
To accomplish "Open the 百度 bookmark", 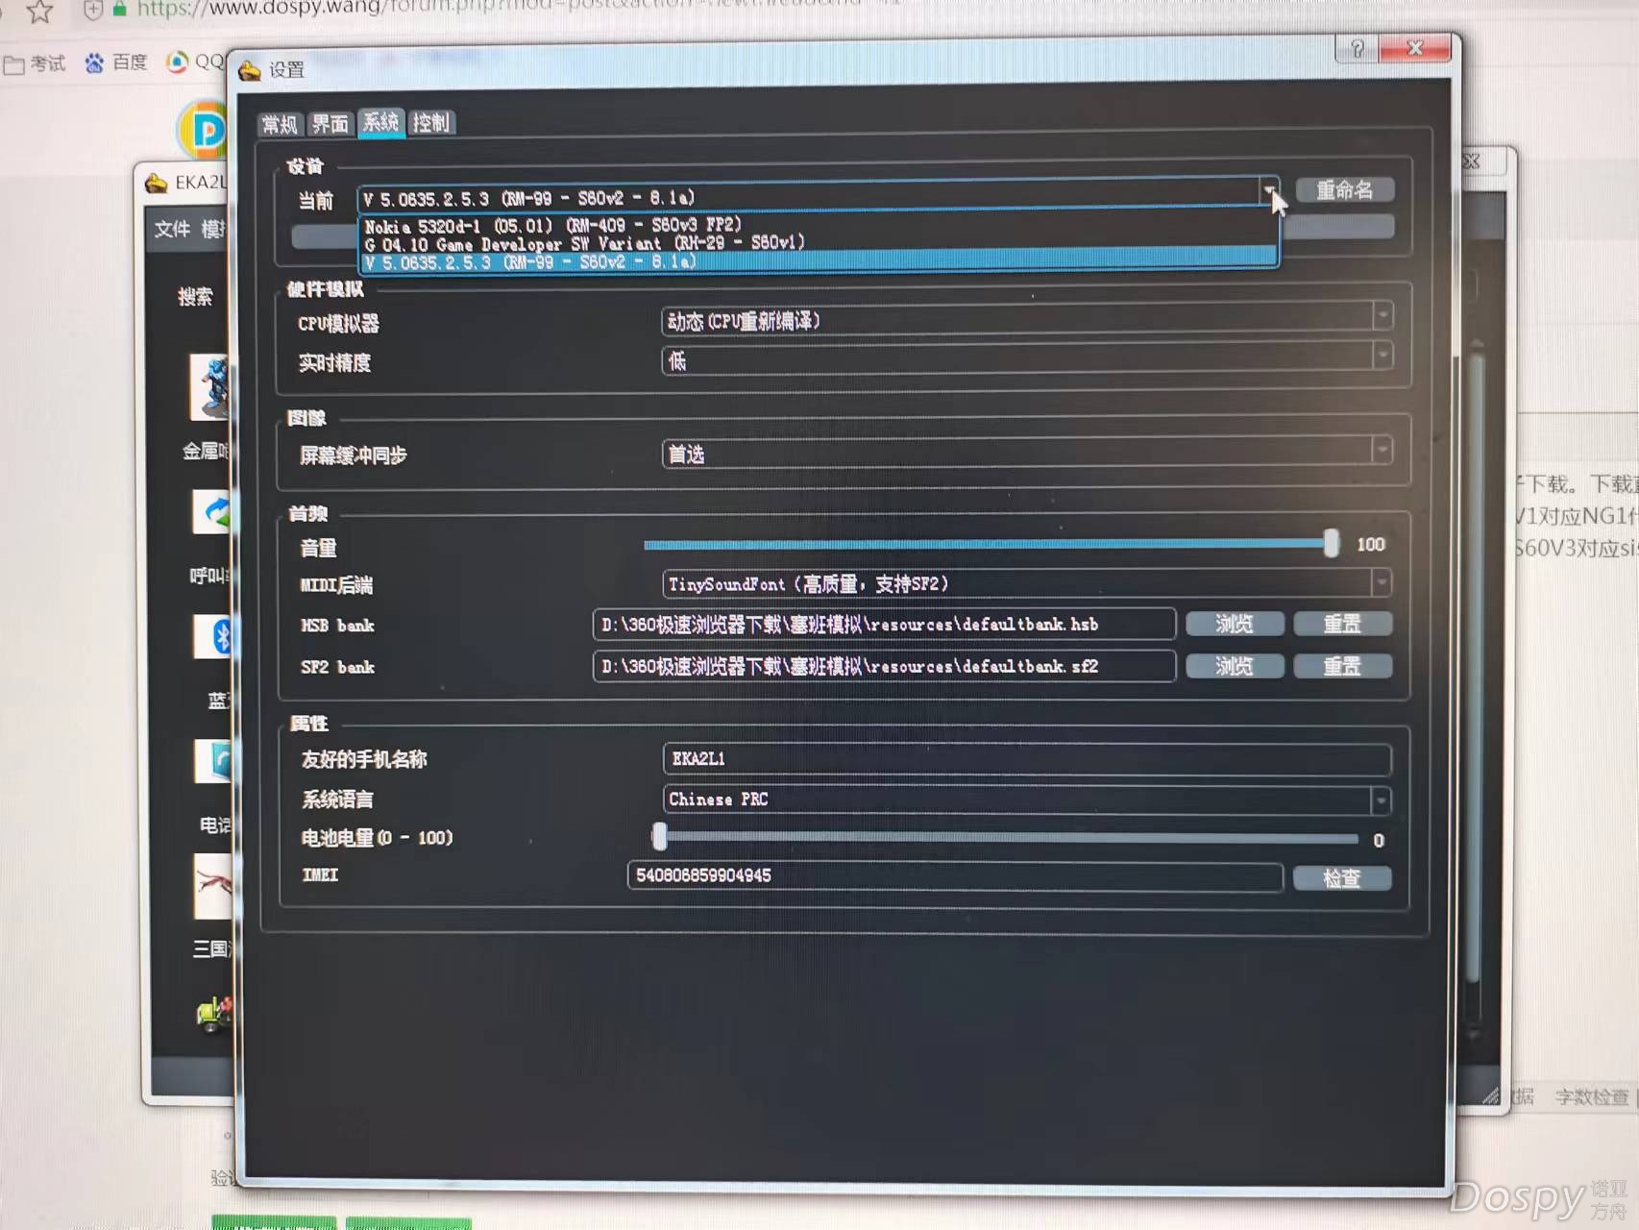I will point(116,62).
